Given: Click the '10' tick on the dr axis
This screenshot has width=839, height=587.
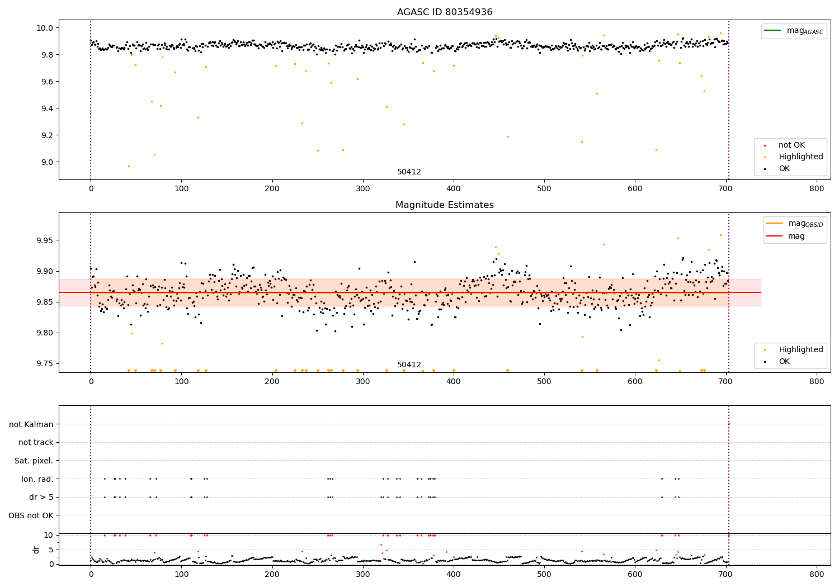Looking at the screenshot, I should [x=49, y=535].
